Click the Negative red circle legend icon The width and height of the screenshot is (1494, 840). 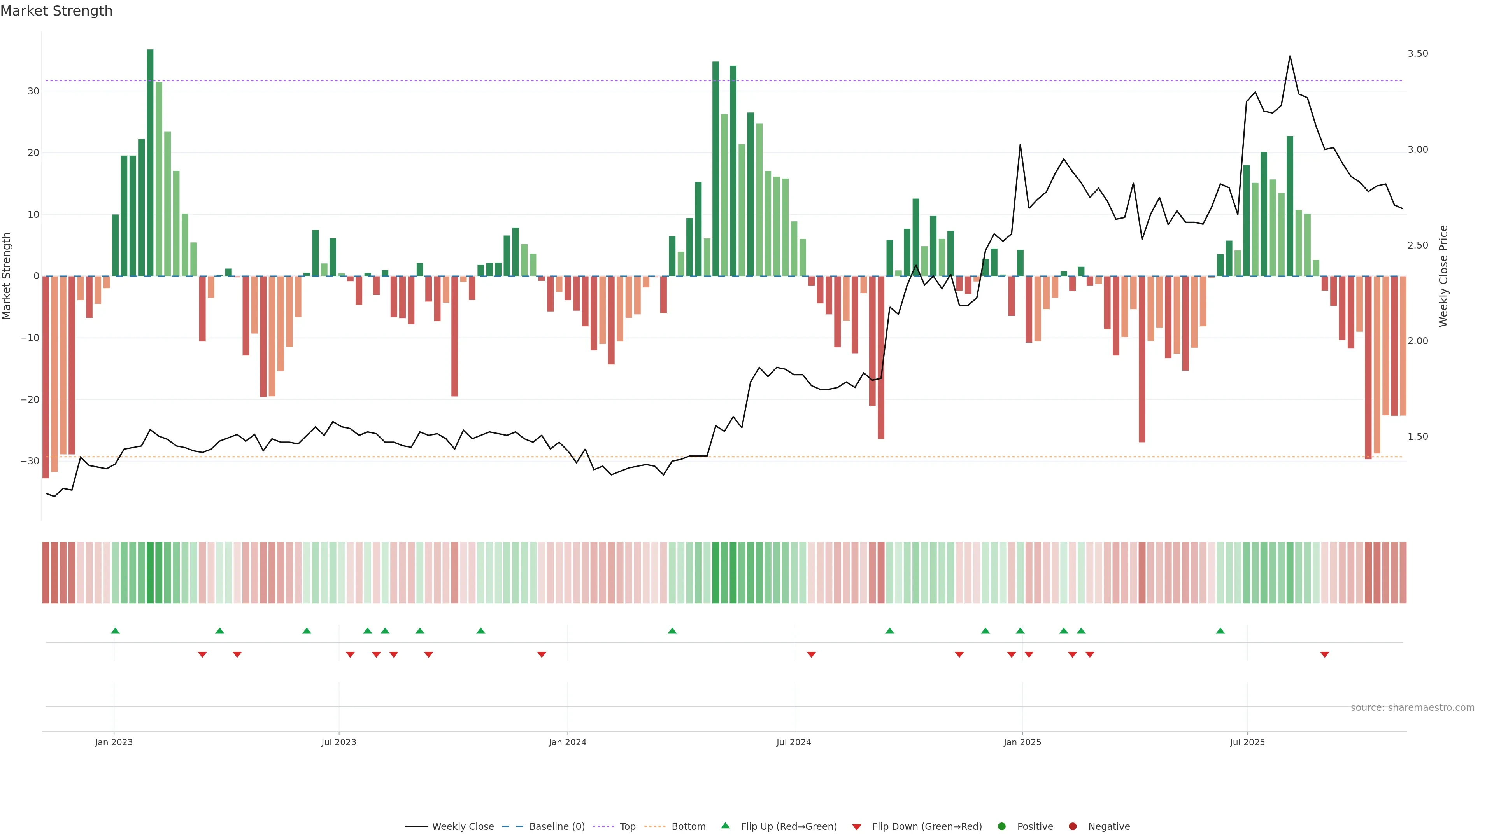click(1072, 827)
